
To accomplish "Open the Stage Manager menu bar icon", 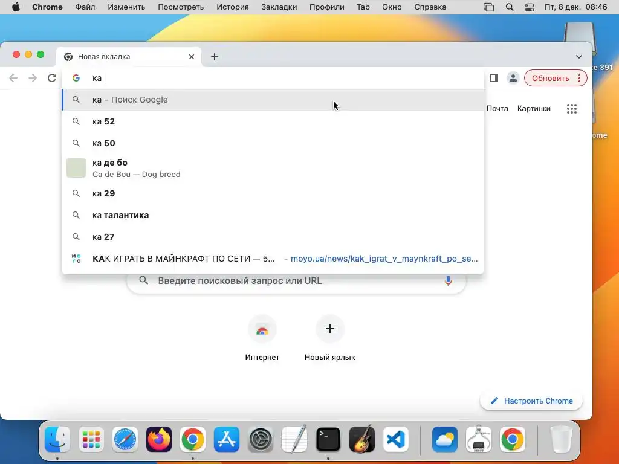I will (x=488, y=7).
